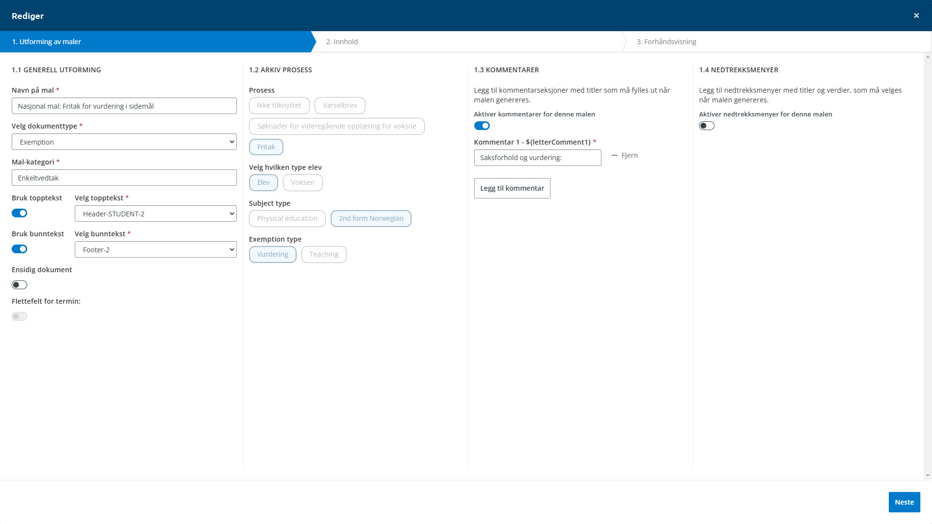Select the Varselbrev process chip
The image size is (932, 524).
pos(339,105)
